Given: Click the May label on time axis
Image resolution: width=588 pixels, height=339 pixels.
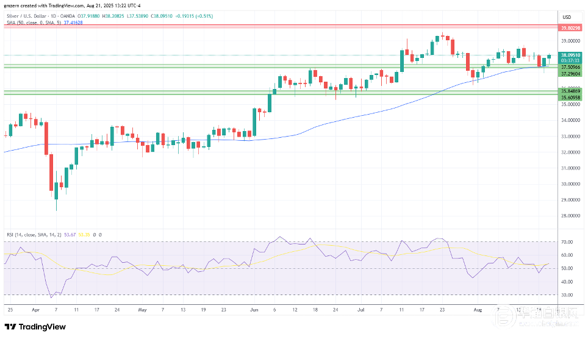Looking at the screenshot, I should pyautogui.click(x=142, y=310).
